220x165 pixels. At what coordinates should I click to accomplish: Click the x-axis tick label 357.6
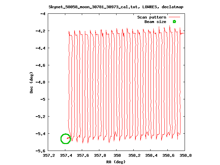point(83,155)
